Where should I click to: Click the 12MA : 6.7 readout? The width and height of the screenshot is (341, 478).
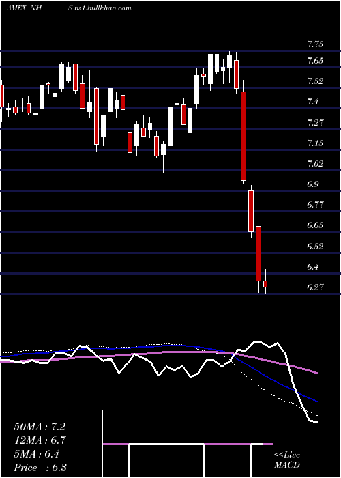40,440
